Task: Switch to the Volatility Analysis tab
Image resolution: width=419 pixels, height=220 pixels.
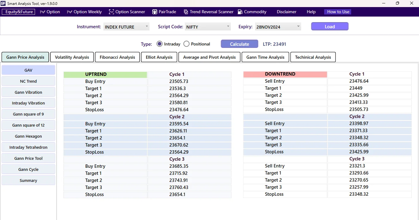Action: pos(72,57)
